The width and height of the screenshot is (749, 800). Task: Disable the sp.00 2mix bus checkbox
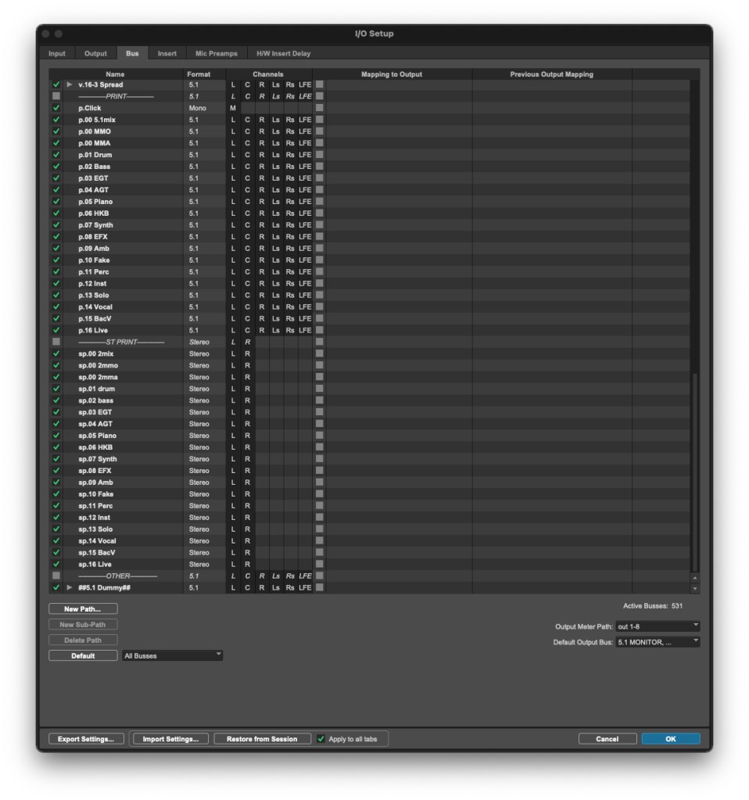point(56,353)
